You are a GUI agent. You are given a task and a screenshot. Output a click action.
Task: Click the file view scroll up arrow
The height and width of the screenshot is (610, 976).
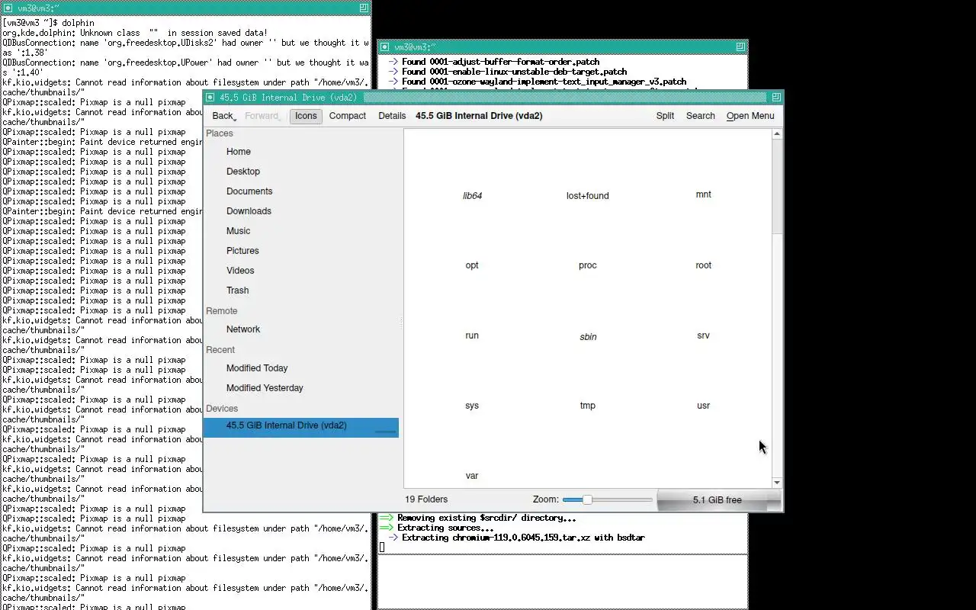pos(777,134)
